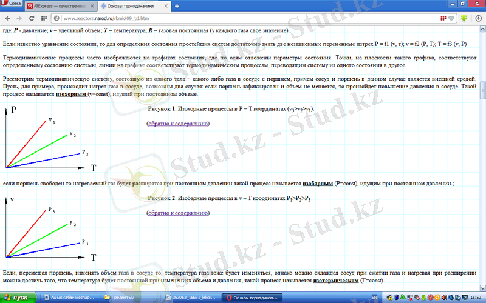
Task: Click the address bar with reactors.narod.ru URL
Action: pyautogui.click(x=243, y=18)
